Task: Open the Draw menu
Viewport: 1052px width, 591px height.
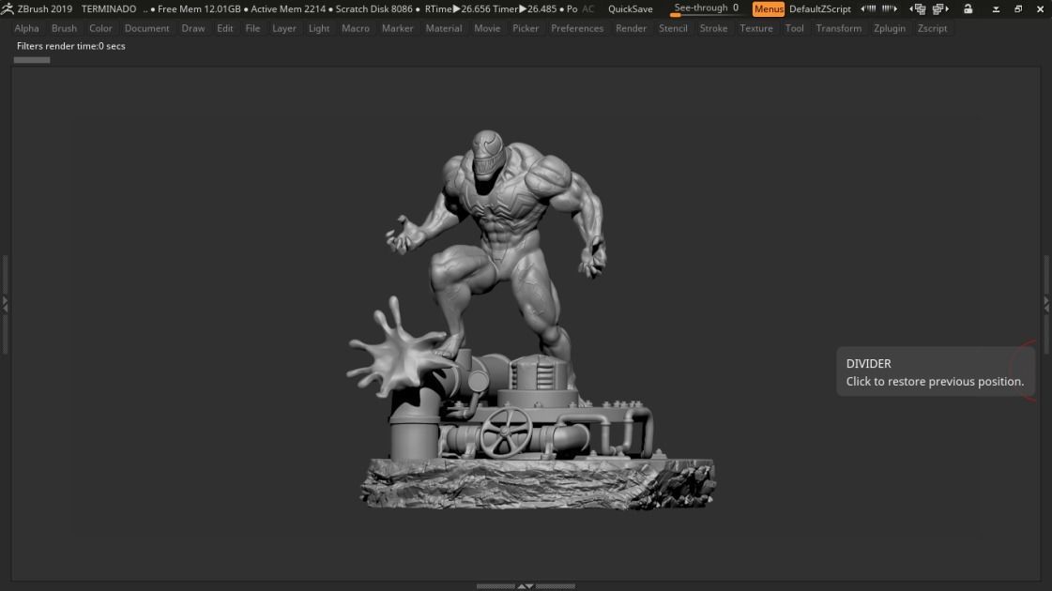Action: (x=193, y=28)
